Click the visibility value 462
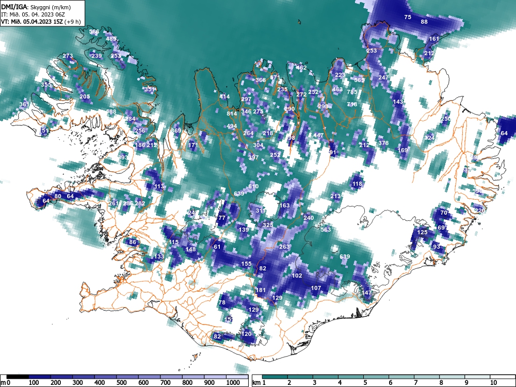516x387 pixels. pos(301,68)
